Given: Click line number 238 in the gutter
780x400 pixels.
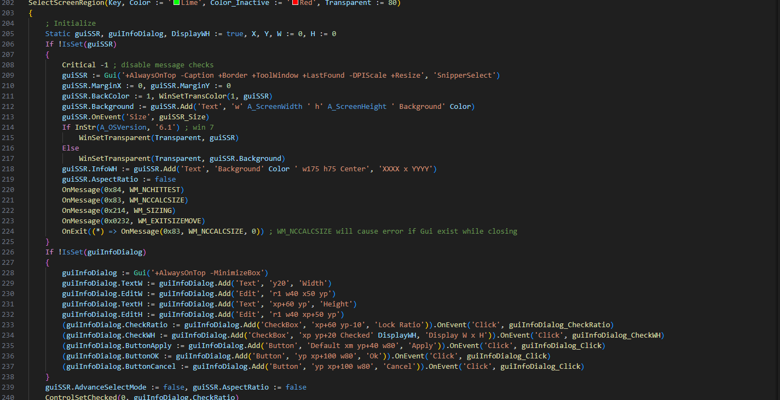Looking at the screenshot, I should pos(8,377).
